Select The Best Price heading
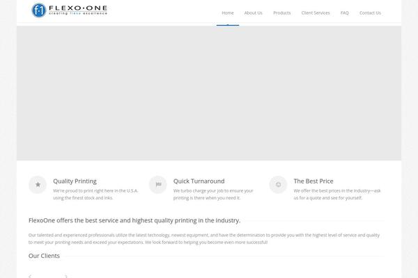The width and height of the screenshot is (418, 278). click(x=313, y=181)
